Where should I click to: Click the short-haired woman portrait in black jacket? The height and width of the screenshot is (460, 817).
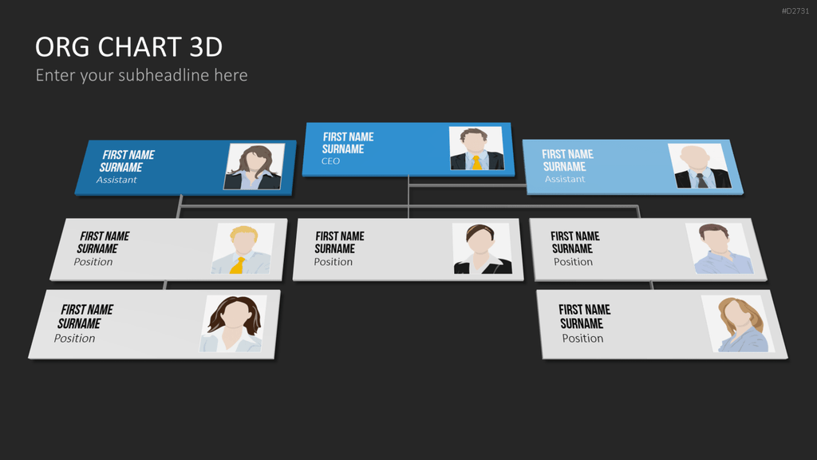pos(482,249)
